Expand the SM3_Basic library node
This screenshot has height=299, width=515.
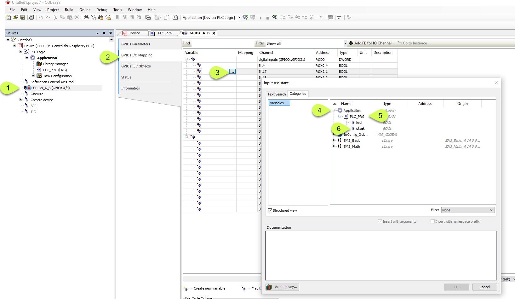pyautogui.click(x=333, y=141)
